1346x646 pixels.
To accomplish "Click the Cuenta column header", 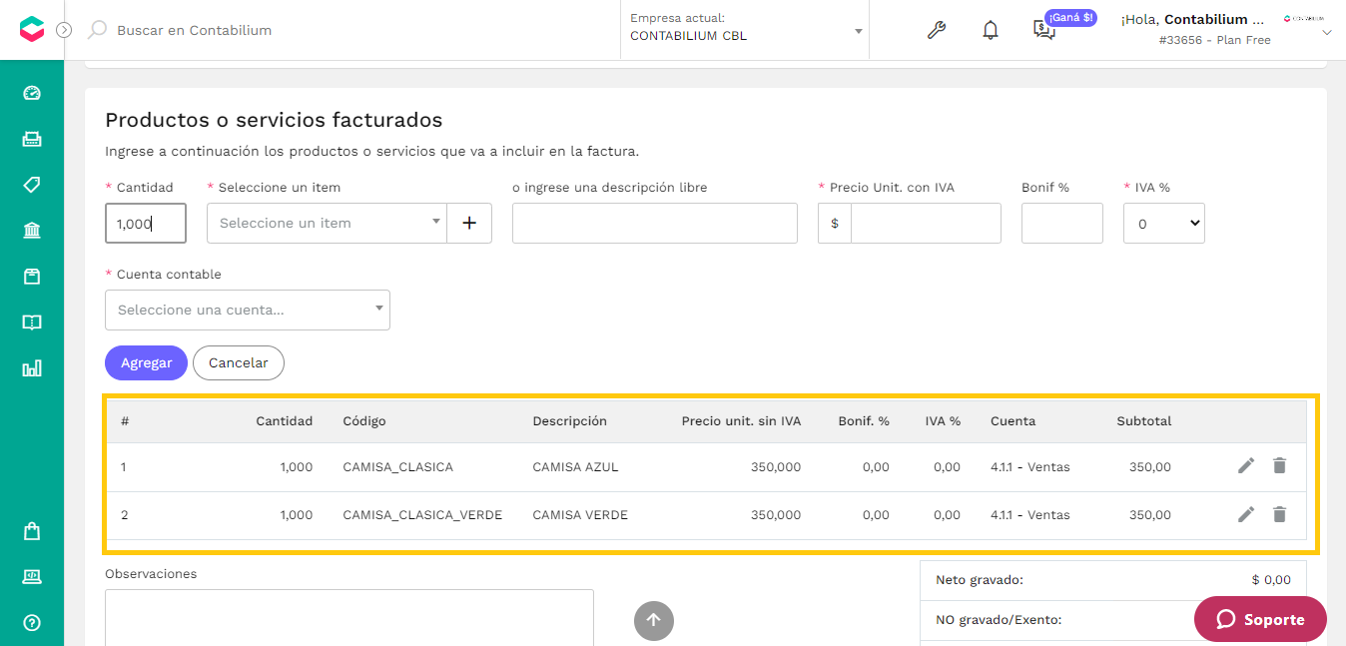I will click(x=1012, y=421).
